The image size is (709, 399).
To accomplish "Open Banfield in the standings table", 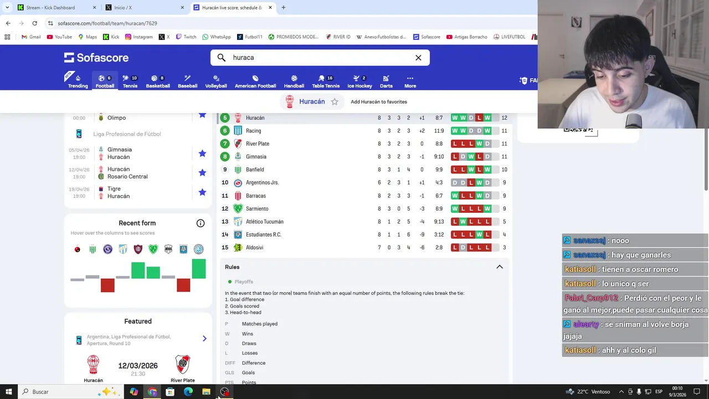I will pyautogui.click(x=364, y=170).
